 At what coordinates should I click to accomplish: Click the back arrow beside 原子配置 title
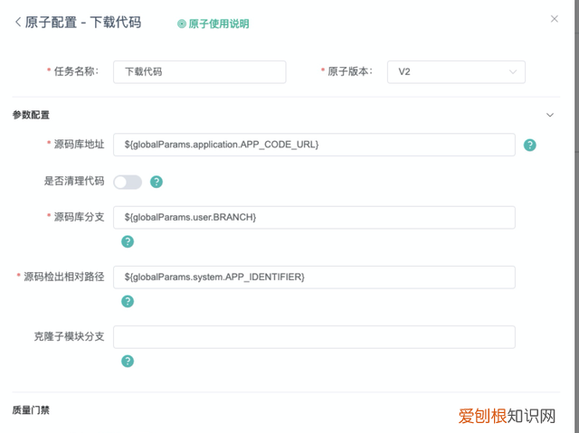[x=17, y=22]
